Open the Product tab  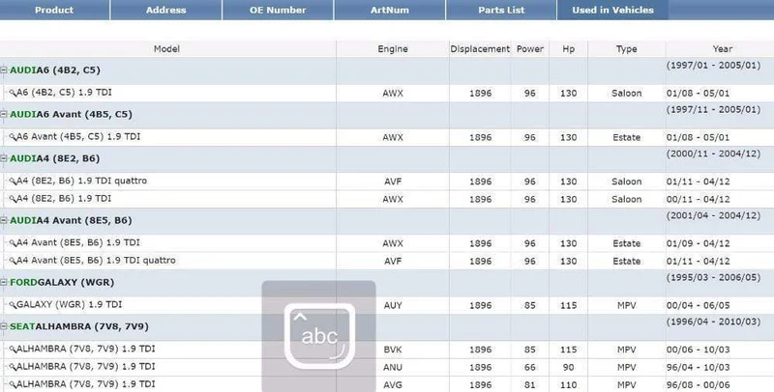point(54,10)
